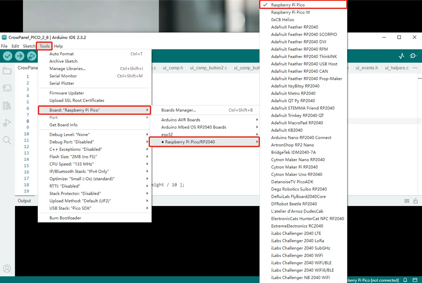Pick Adafruit Feather RP2040 SCORPIO board
Image resolution: width=422 pixels, height=283 pixels.
pyautogui.click(x=303, y=34)
